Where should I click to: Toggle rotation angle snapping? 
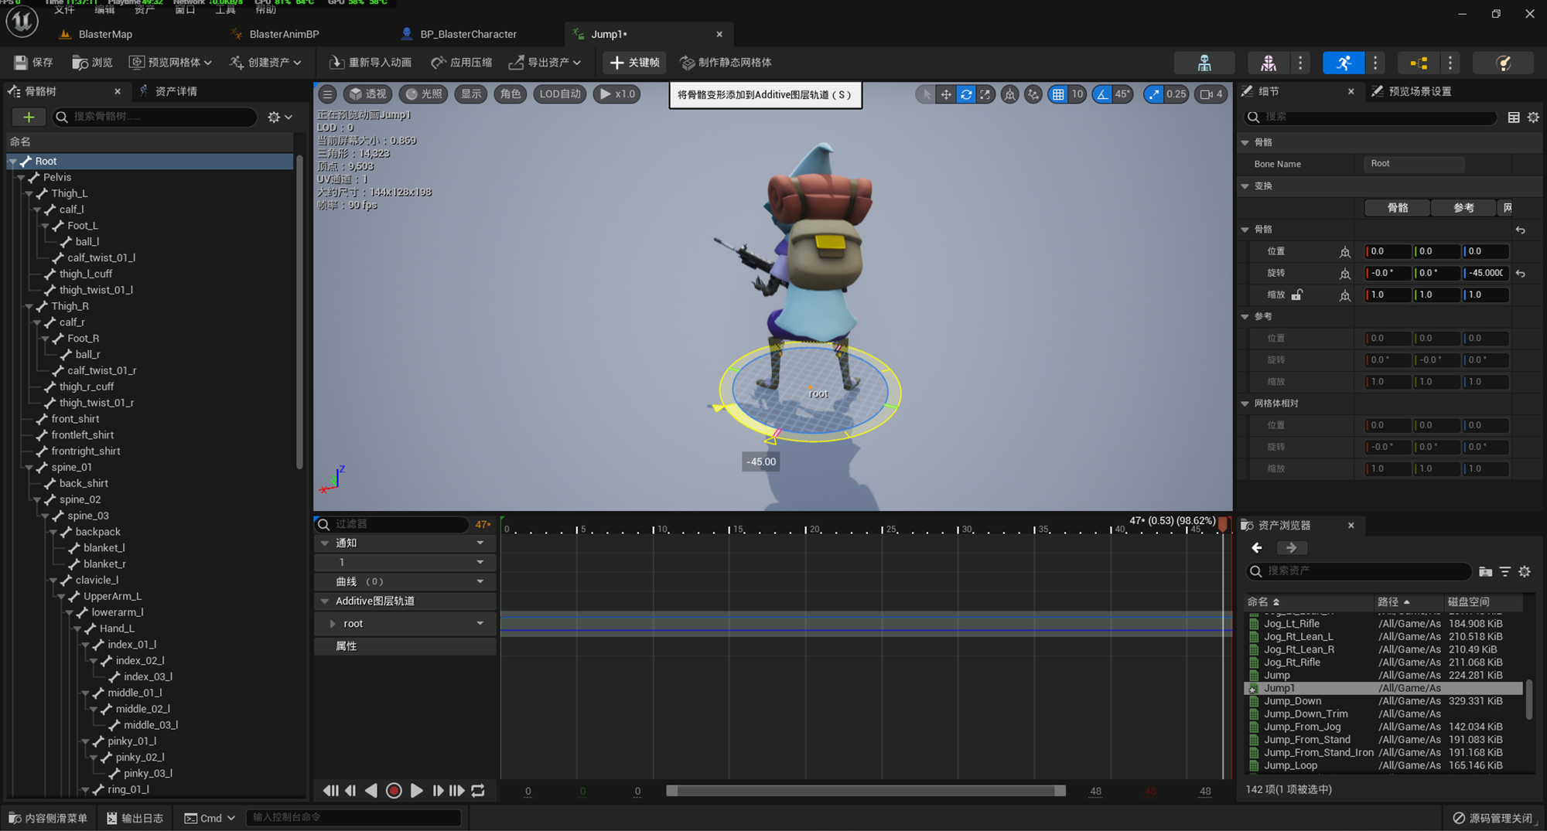[1102, 94]
